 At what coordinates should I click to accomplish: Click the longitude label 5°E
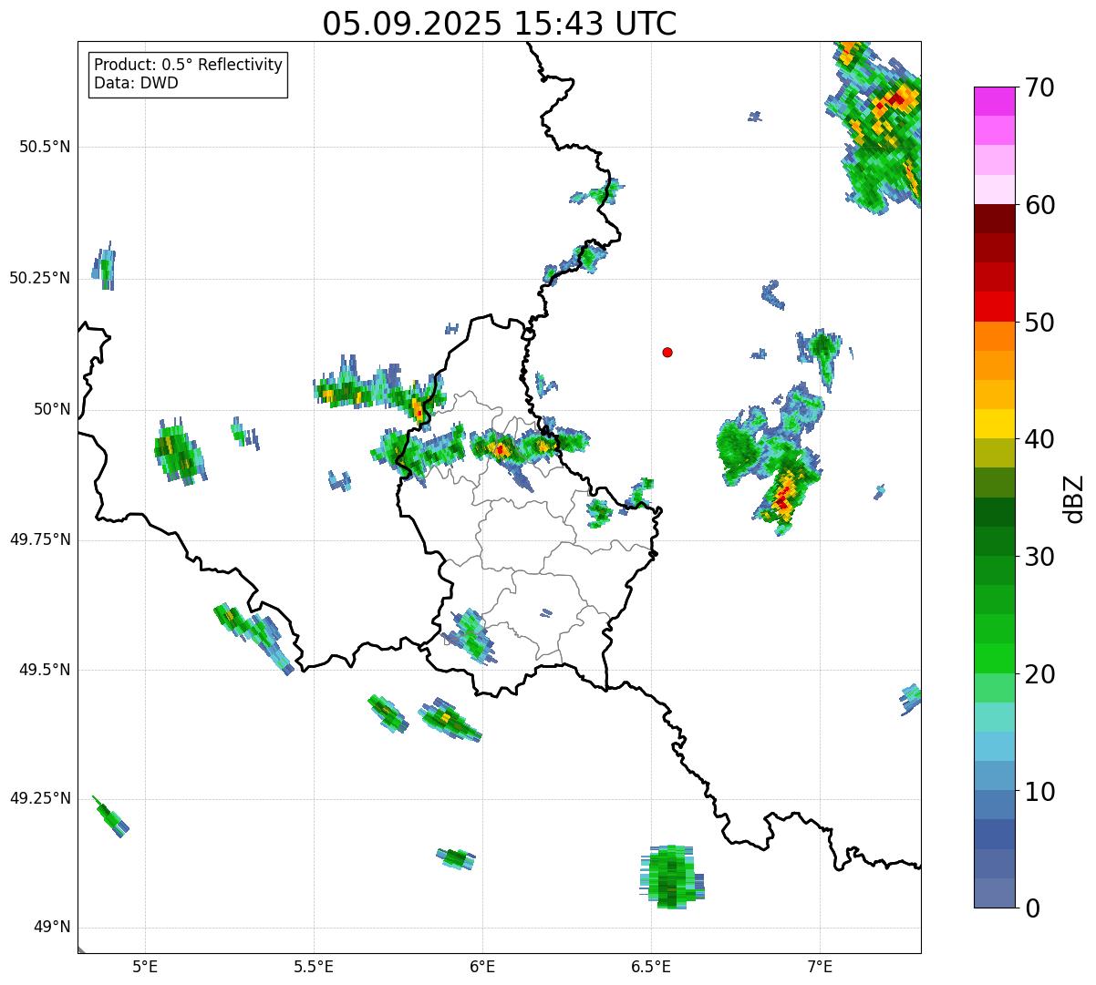coord(145,967)
